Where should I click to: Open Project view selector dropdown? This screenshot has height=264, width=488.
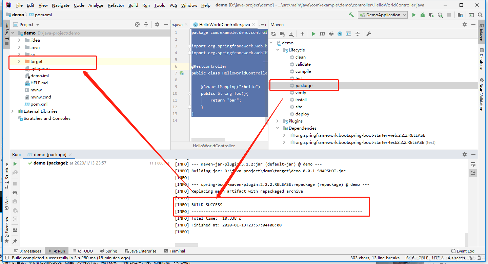click(x=29, y=24)
